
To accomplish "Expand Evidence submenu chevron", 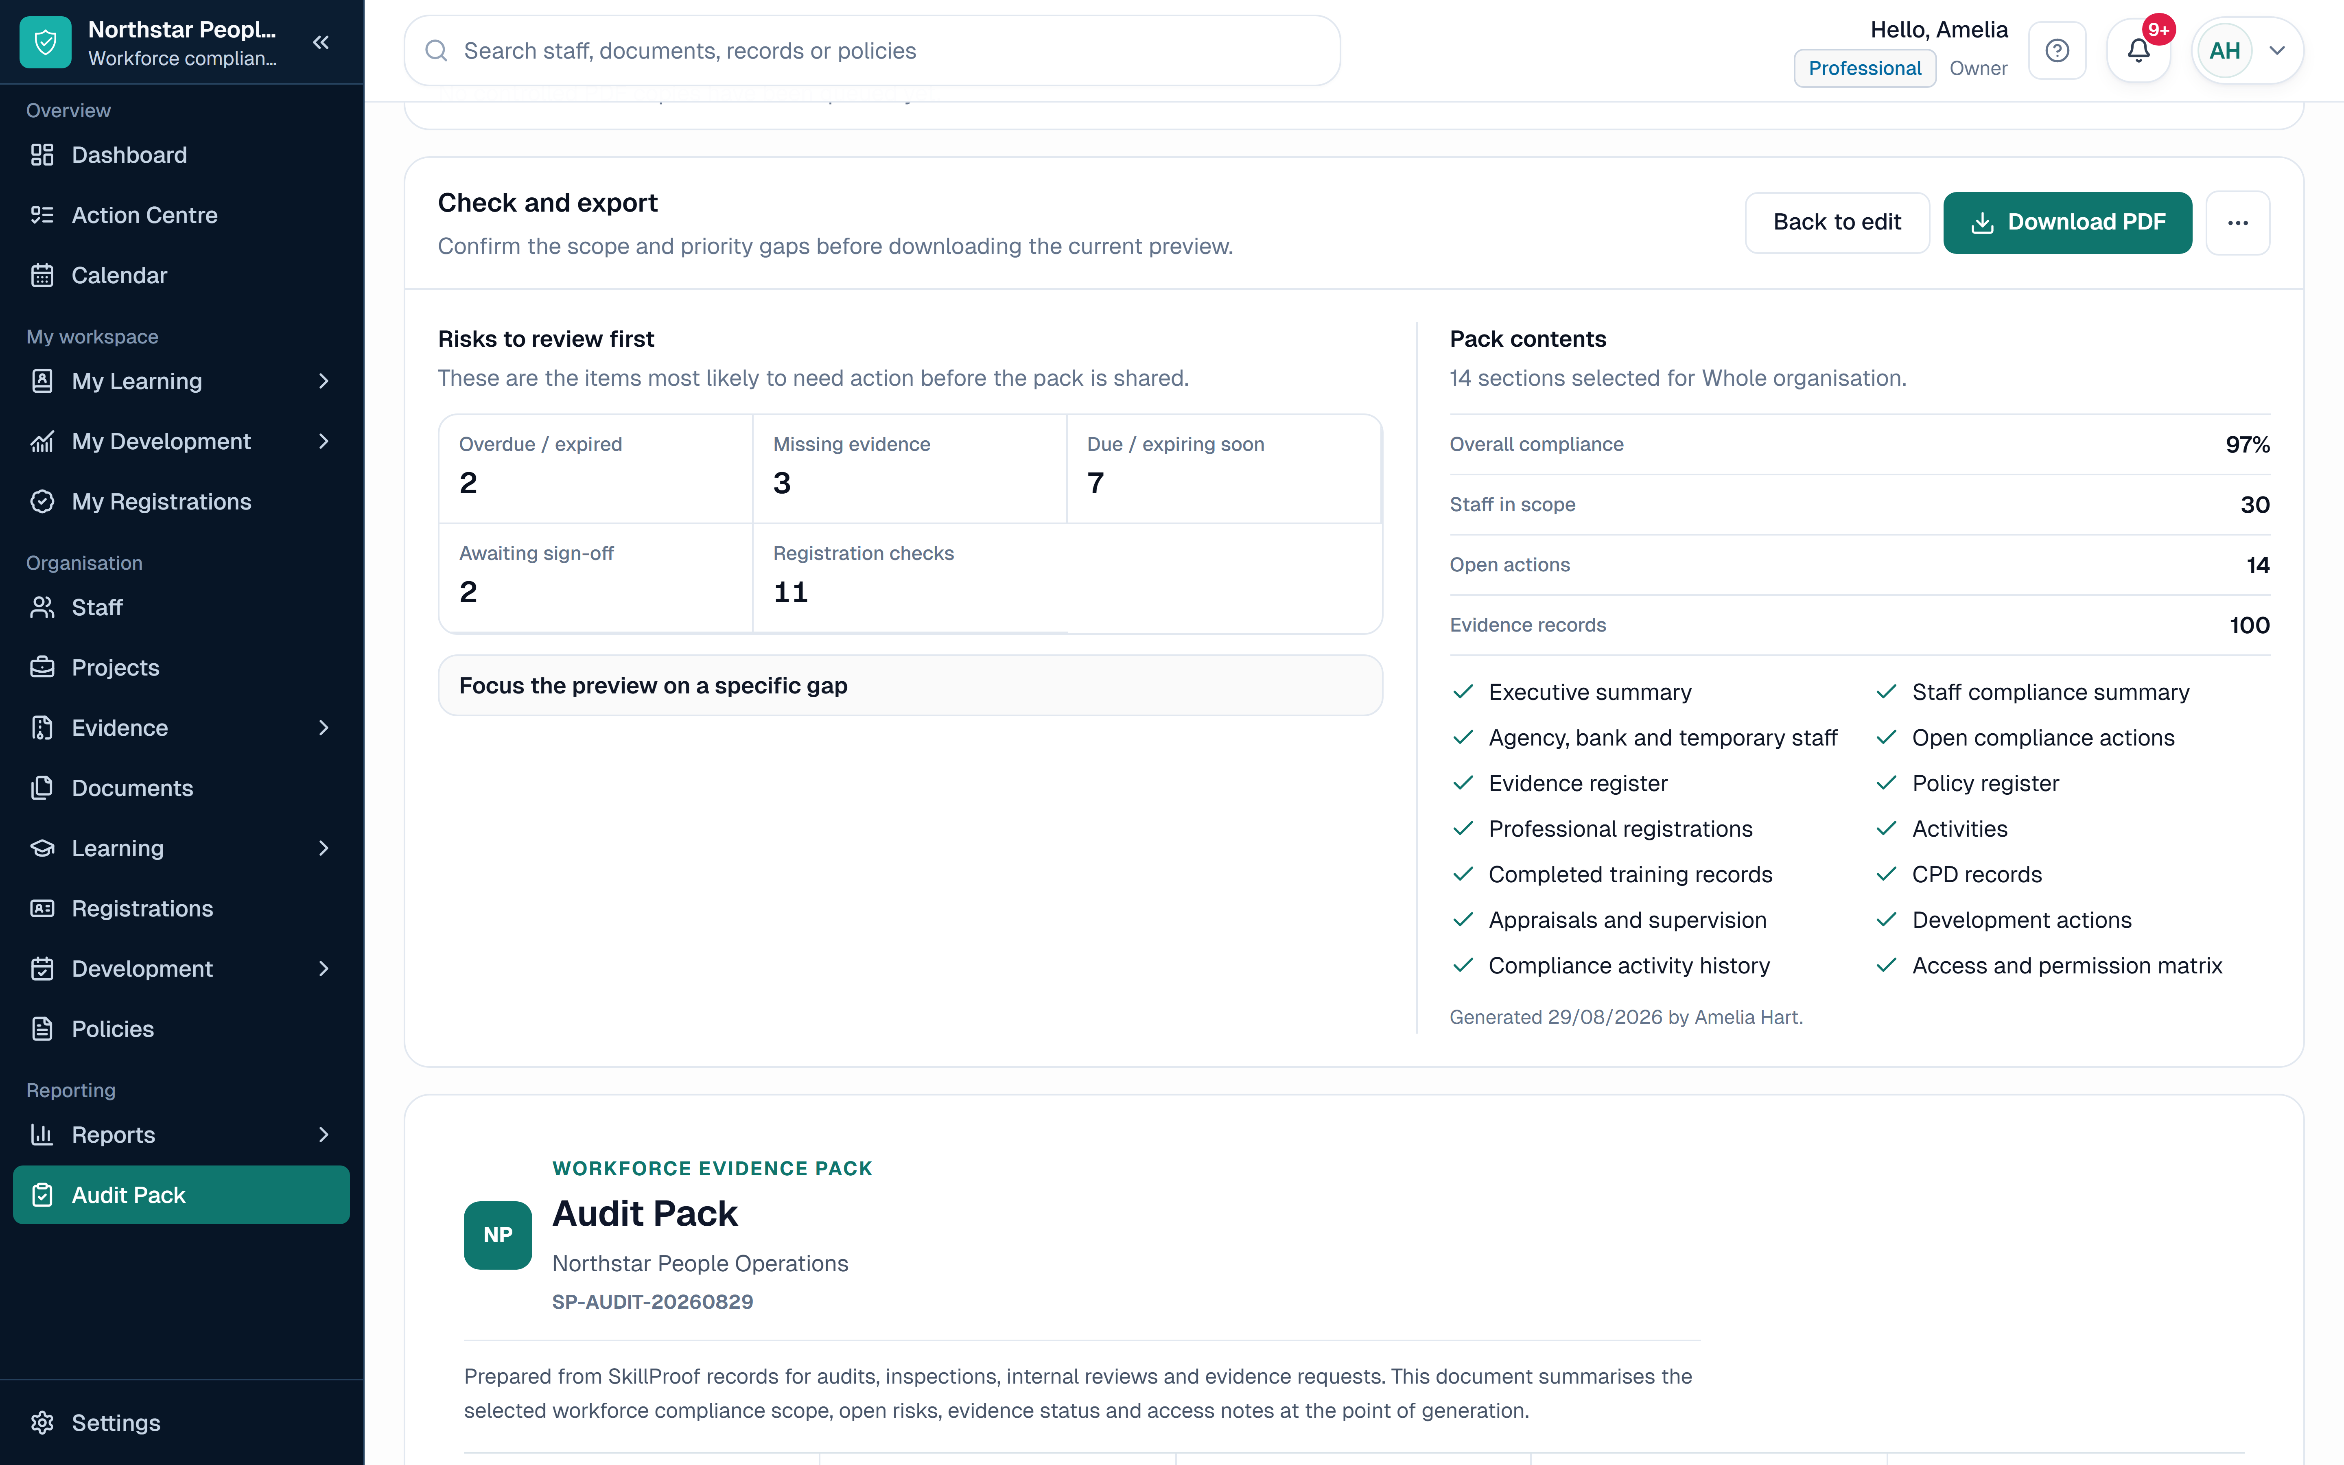I will click(x=324, y=728).
